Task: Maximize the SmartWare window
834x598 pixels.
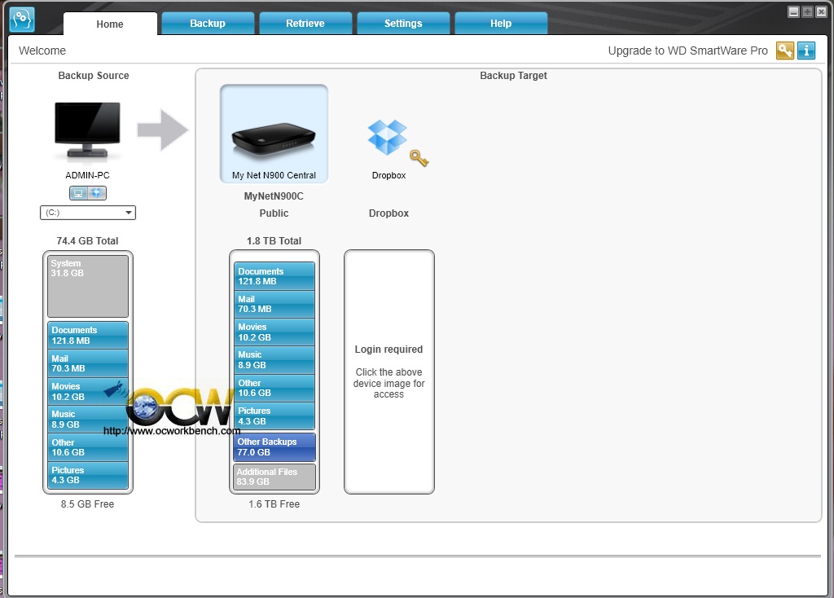Action: [x=807, y=11]
